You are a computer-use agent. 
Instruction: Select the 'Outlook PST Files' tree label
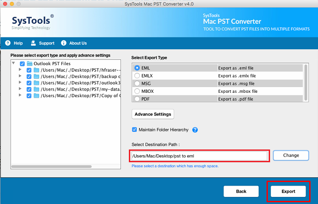coord(52,64)
